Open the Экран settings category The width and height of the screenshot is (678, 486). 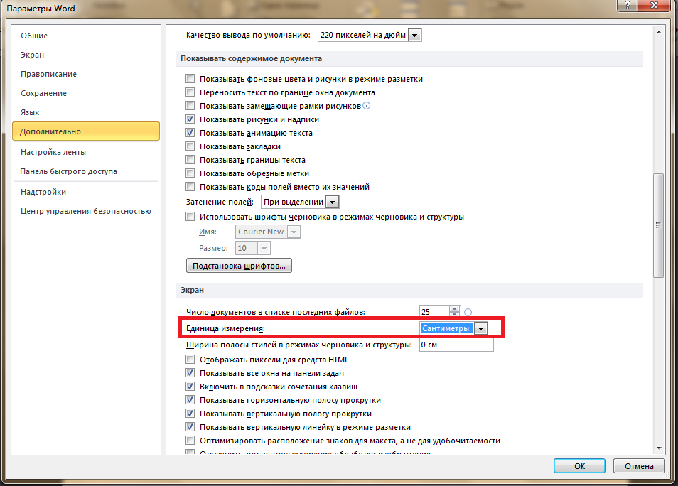32,55
